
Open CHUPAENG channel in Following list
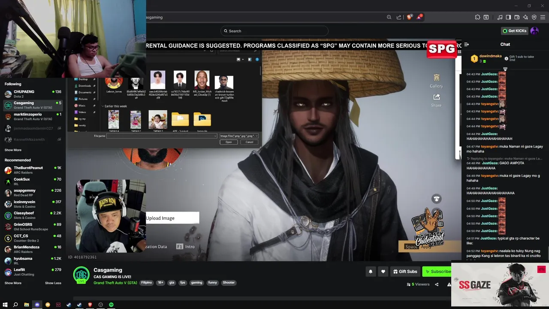point(33,94)
